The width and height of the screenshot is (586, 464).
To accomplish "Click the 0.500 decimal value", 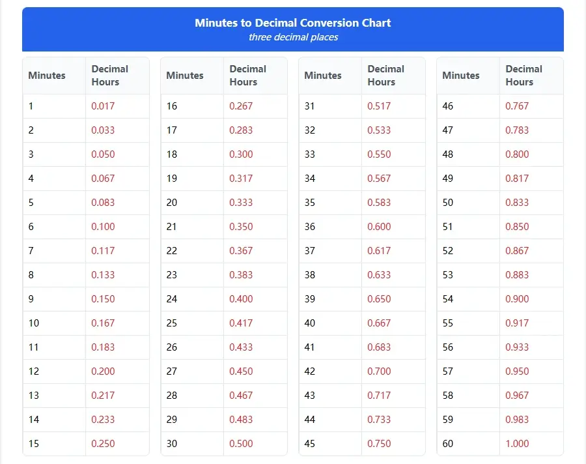I will pyautogui.click(x=241, y=444).
